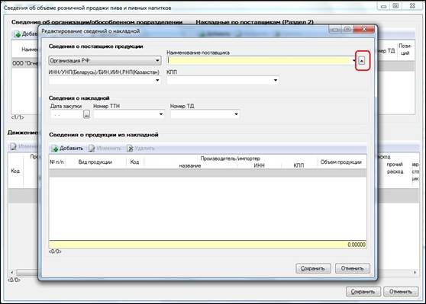
Task: Click the ИНН subheader under Производитель/импортер
Action: pyautogui.click(x=259, y=165)
